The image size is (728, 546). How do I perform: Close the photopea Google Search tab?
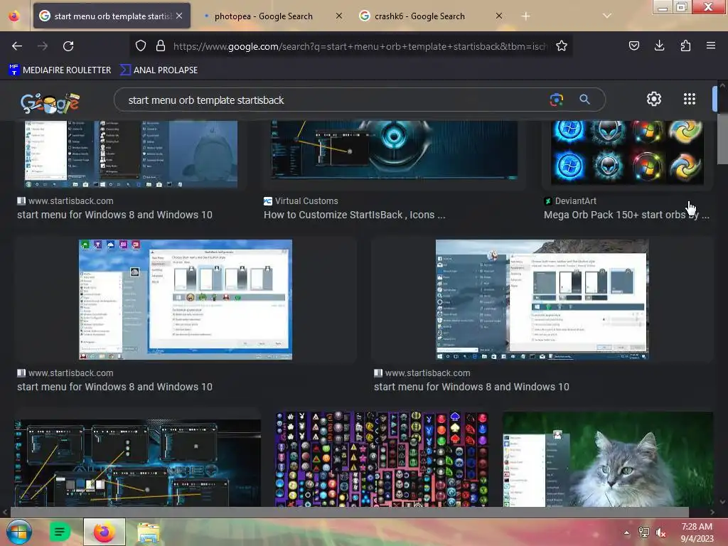point(339,16)
